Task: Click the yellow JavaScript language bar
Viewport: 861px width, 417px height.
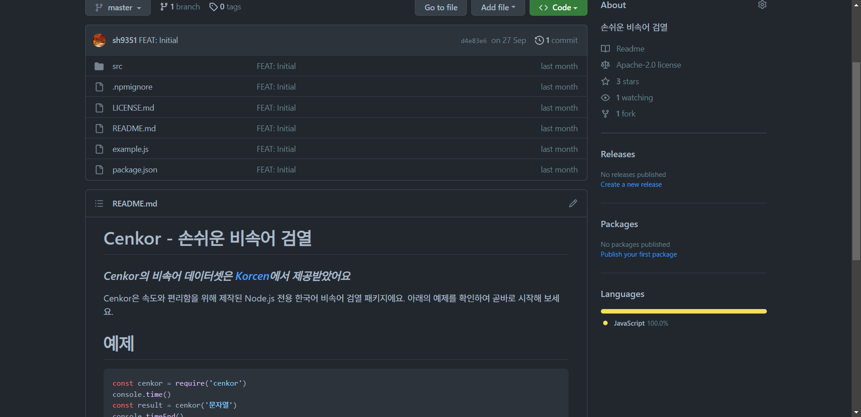Action: (683, 311)
